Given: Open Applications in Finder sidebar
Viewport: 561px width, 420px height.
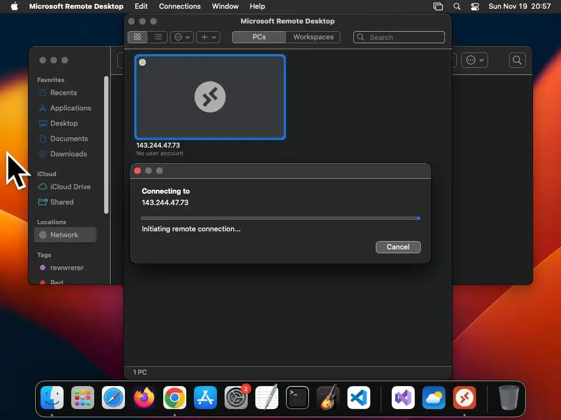Looking at the screenshot, I should tap(65, 108).
